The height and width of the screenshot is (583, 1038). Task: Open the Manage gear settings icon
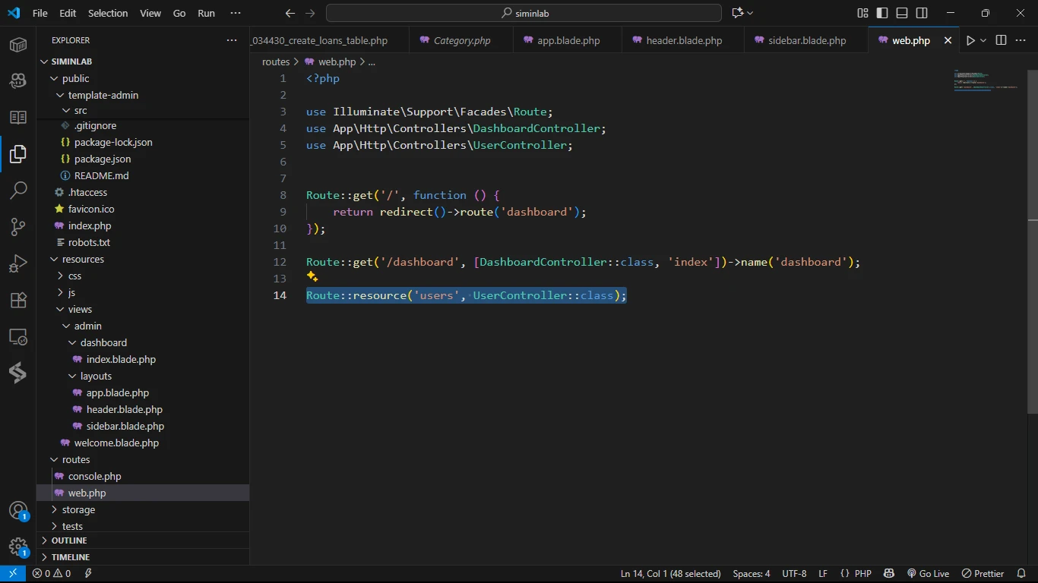[x=18, y=547]
